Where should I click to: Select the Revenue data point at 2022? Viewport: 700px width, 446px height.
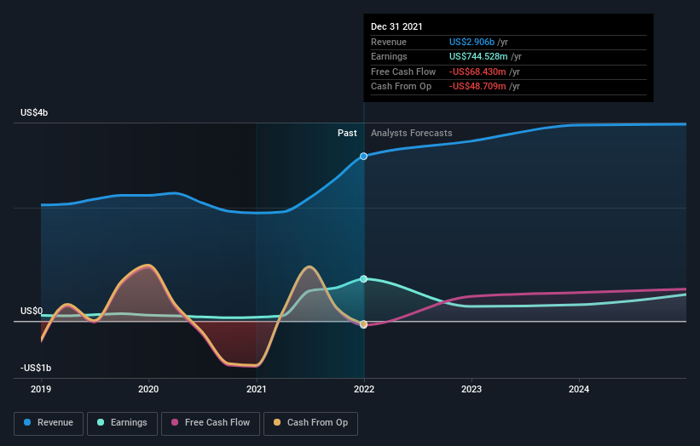(x=364, y=156)
